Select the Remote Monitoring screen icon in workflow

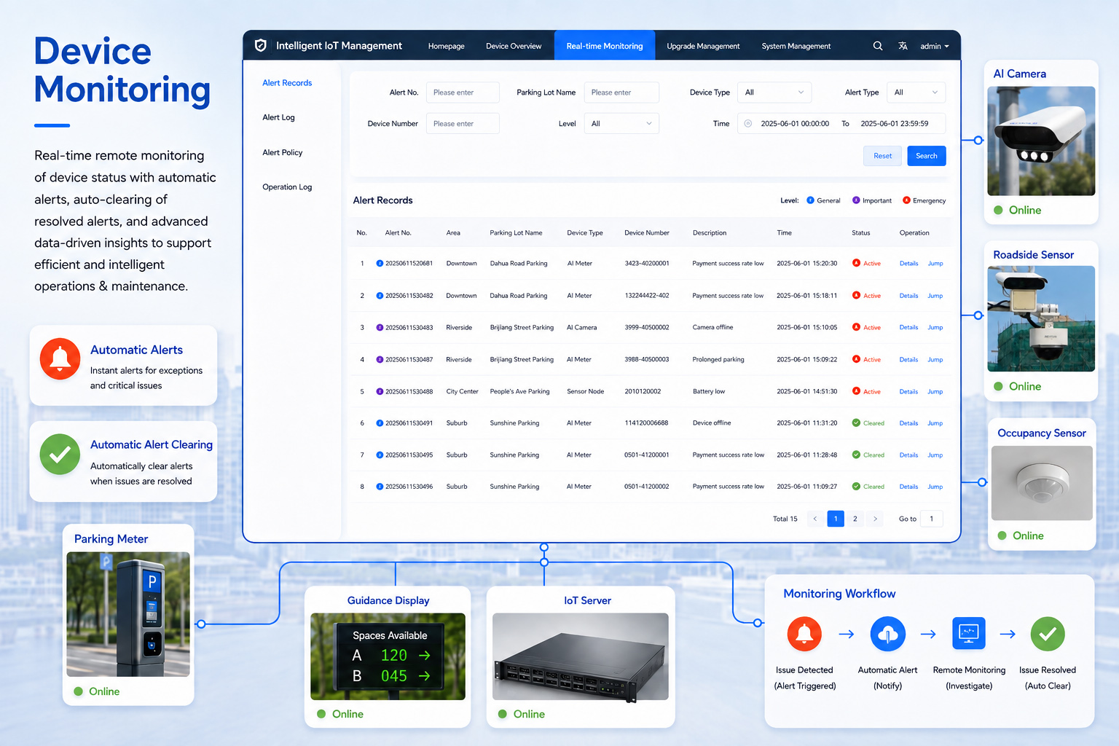pyautogui.click(x=969, y=633)
